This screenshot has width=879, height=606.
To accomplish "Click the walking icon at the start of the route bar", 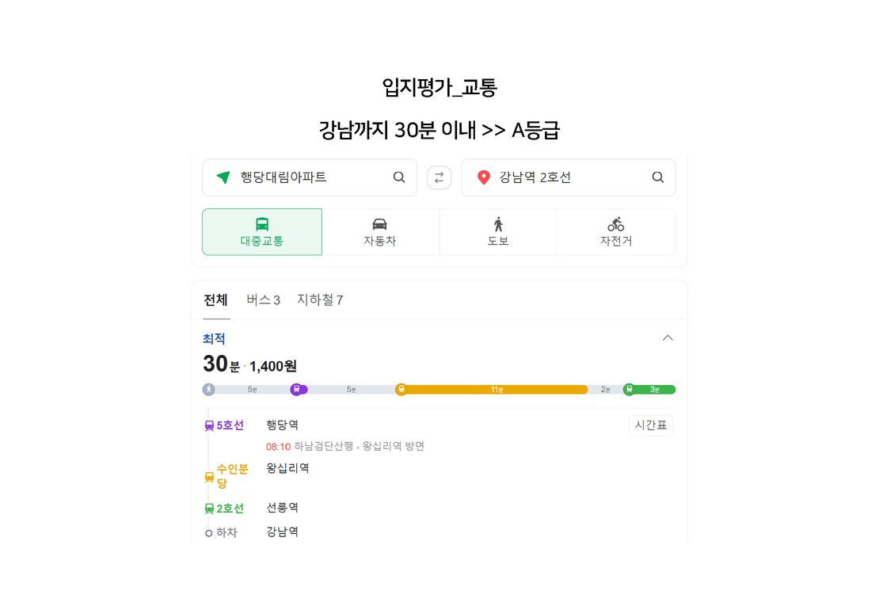I will [x=208, y=389].
